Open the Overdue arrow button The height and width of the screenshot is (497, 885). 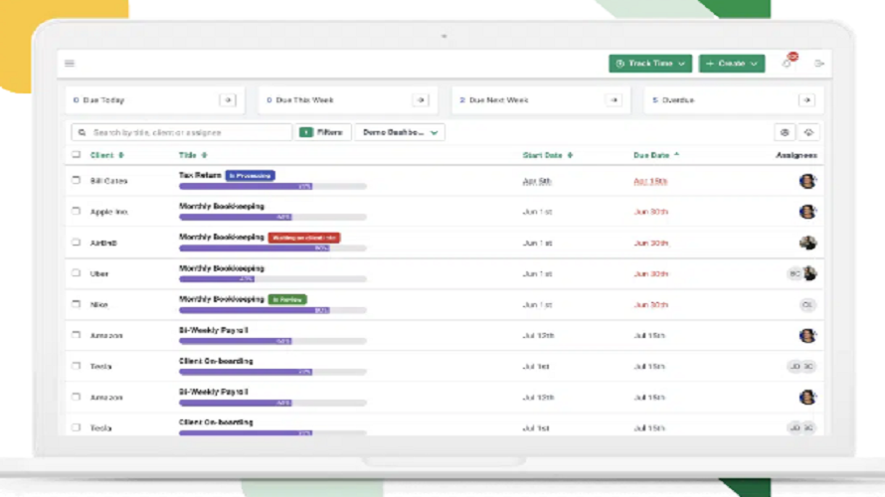click(x=806, y=100)
